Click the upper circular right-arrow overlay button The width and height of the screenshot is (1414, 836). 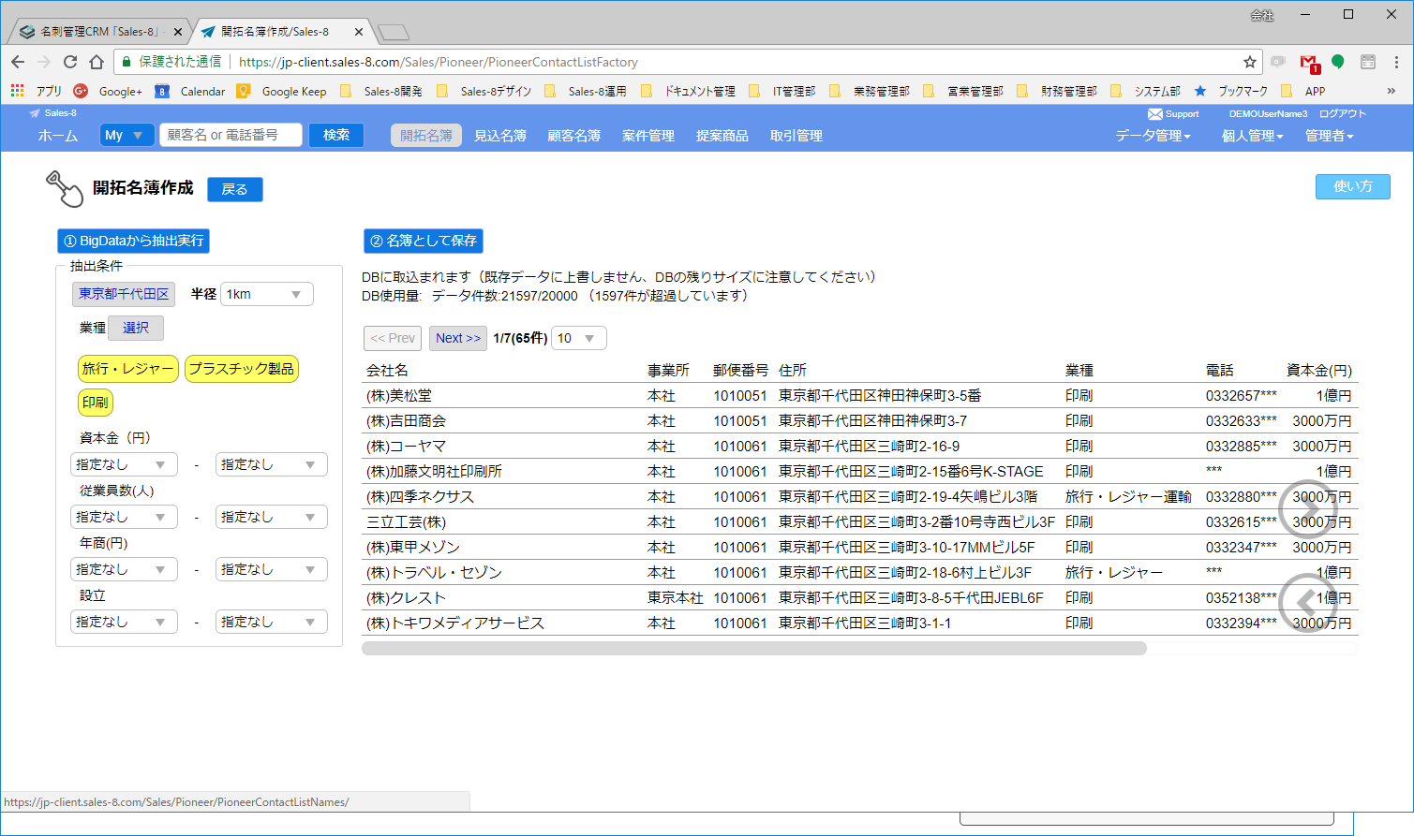click(1307, 508)
